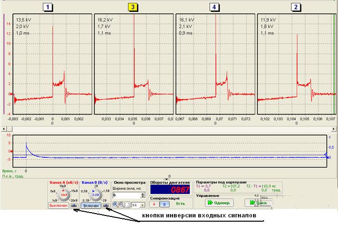Set Channel B dial to 1,5В
This screenshot has width=338, height=225.
click(106, 191)
